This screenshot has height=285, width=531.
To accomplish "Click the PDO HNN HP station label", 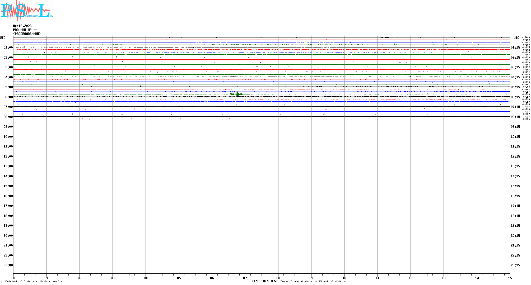I will pos(25,30).
